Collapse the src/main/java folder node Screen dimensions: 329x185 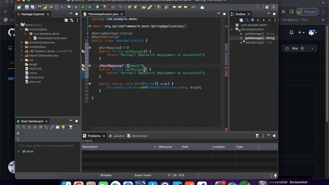(x=22, y=30)
